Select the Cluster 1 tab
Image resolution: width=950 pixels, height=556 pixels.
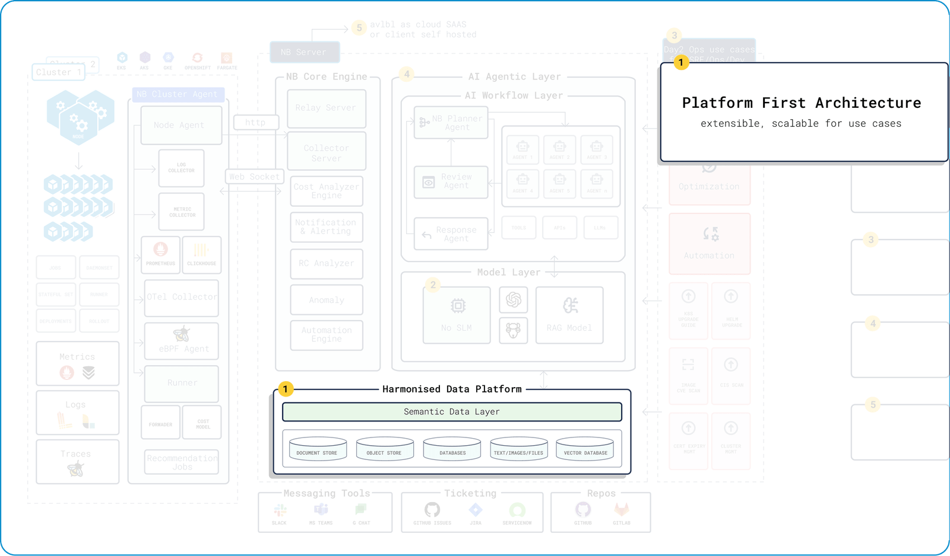pyautogui.click(x=58, y=72)
